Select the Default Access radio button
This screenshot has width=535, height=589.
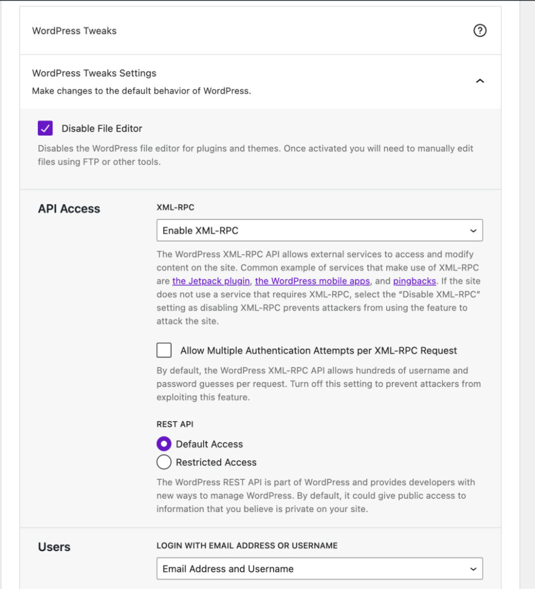click(x=164, y=444)
